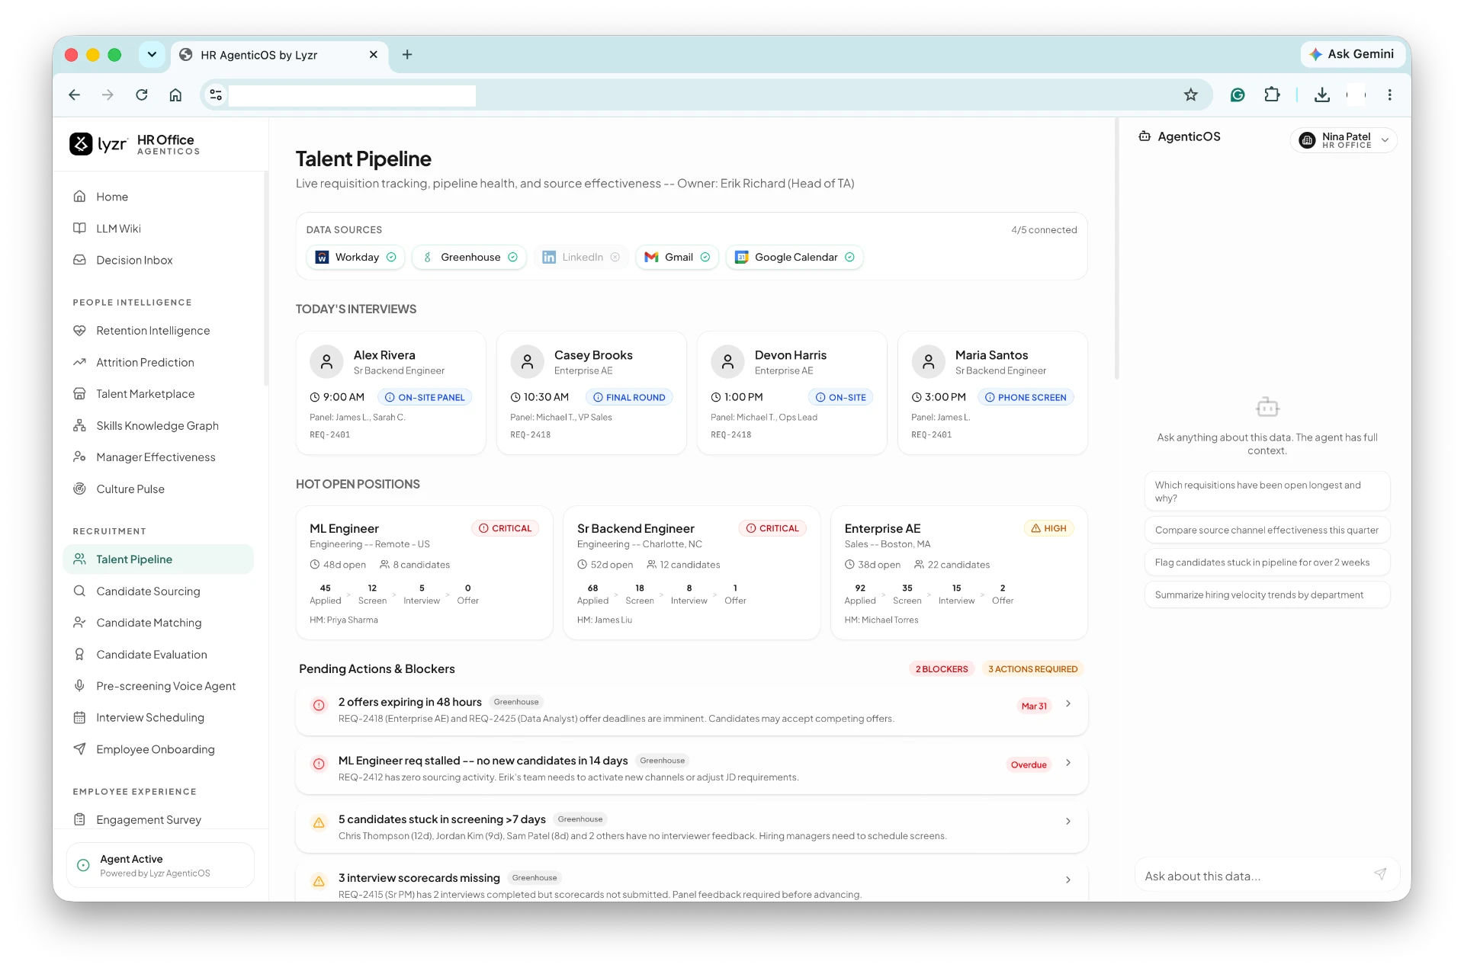Open Alex Rivera interview card
Viewport: 1464px width, 971px height.
click(390, 393)
